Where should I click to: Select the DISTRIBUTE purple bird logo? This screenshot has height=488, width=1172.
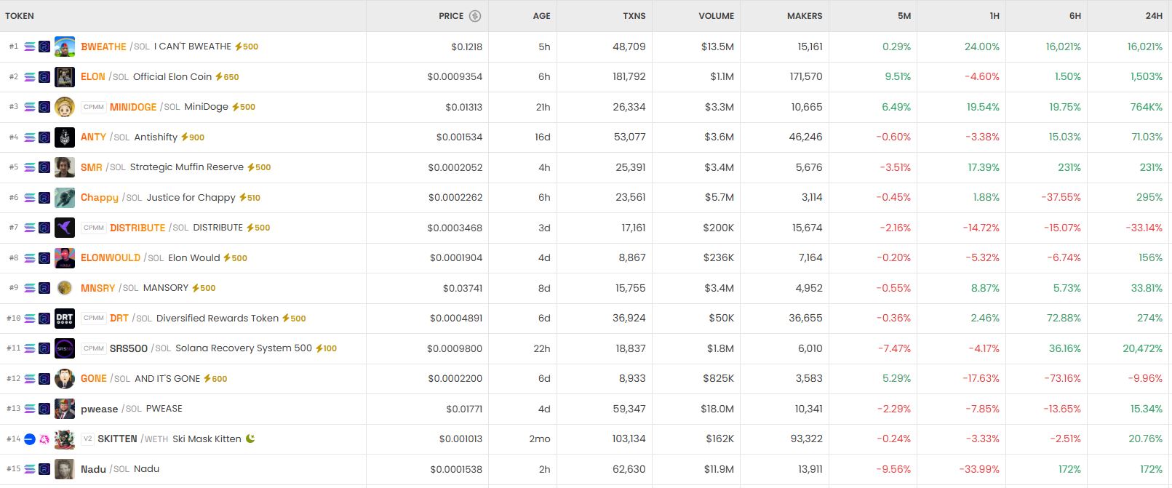[65, 228]
